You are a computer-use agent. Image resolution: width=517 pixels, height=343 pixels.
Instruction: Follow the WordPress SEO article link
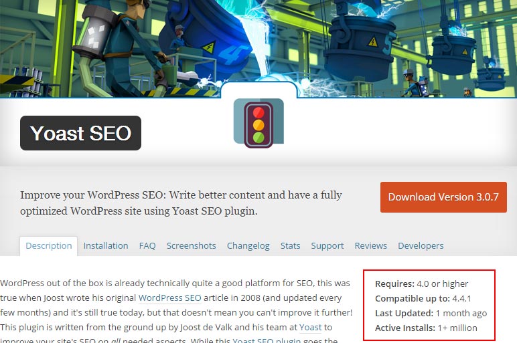(x=170, y=298)
